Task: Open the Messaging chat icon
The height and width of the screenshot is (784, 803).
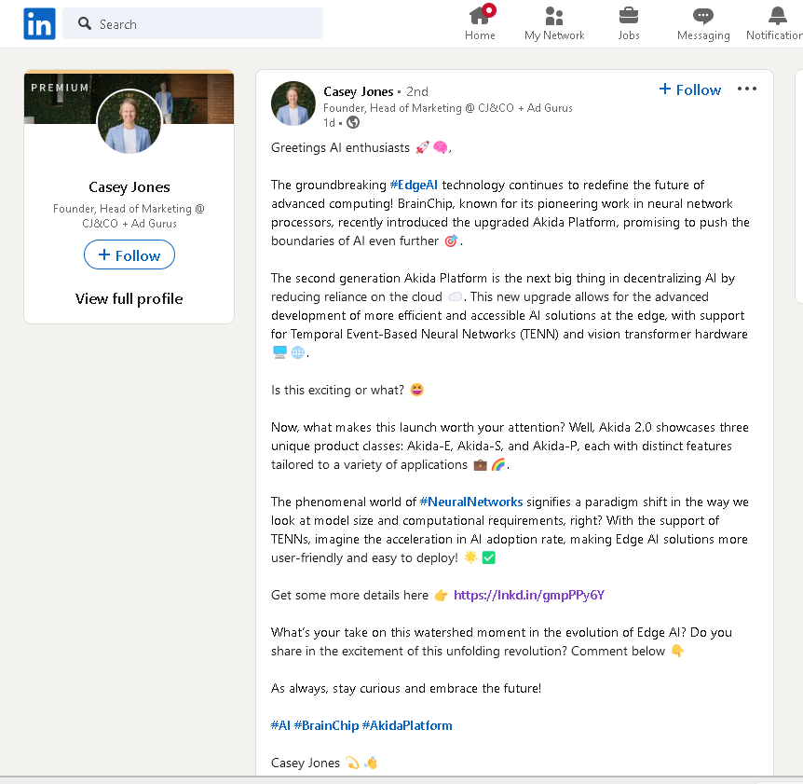Action: coord(703,16)
